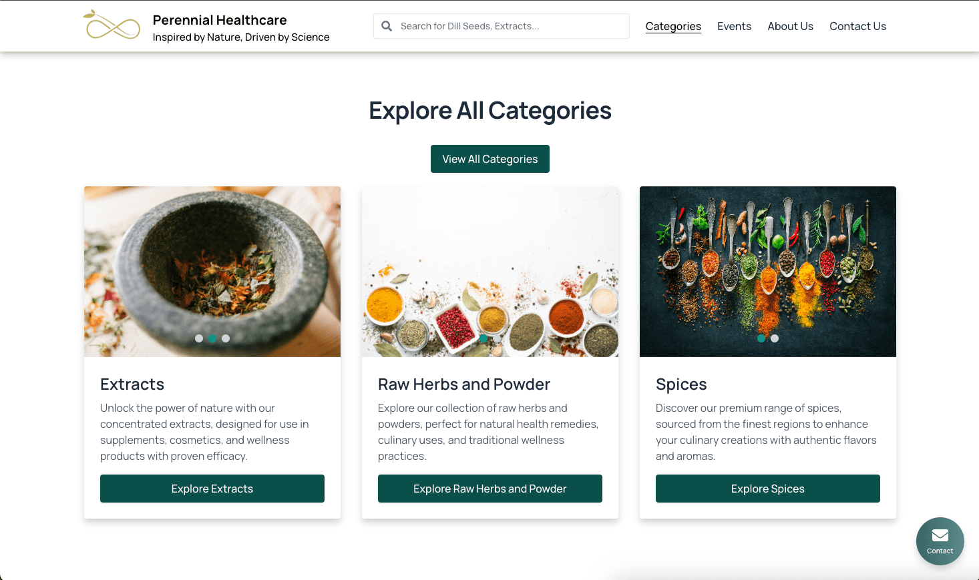Click the magnifying glass search icon
This screenshot has width=979, height=580.
(387, 26)
